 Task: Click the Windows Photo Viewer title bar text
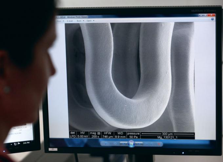77,17
